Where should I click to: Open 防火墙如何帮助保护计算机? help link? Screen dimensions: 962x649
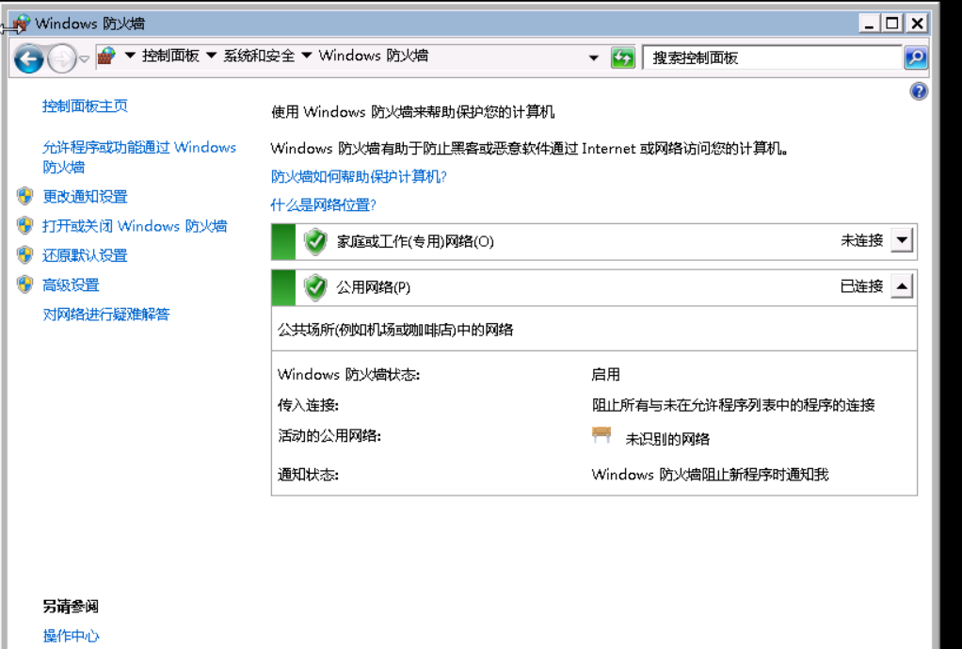[x=359, y=177]
